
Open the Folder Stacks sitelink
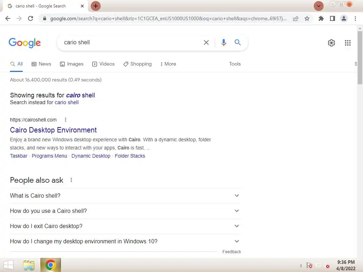130,156
